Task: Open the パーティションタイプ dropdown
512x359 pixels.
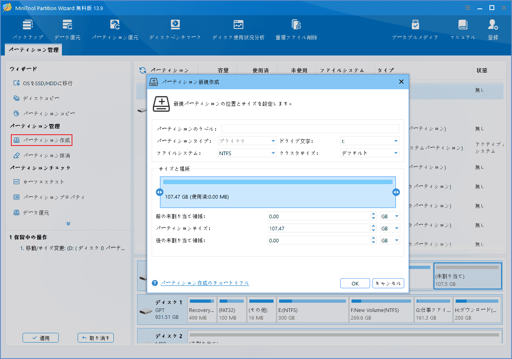Action: pos(247,141)
